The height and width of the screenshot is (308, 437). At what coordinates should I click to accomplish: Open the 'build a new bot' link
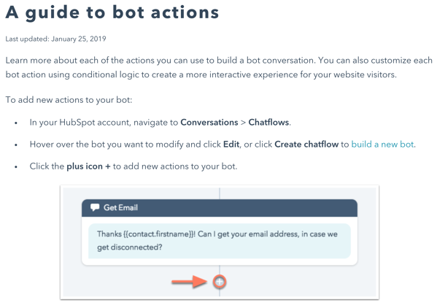[383, 144]
